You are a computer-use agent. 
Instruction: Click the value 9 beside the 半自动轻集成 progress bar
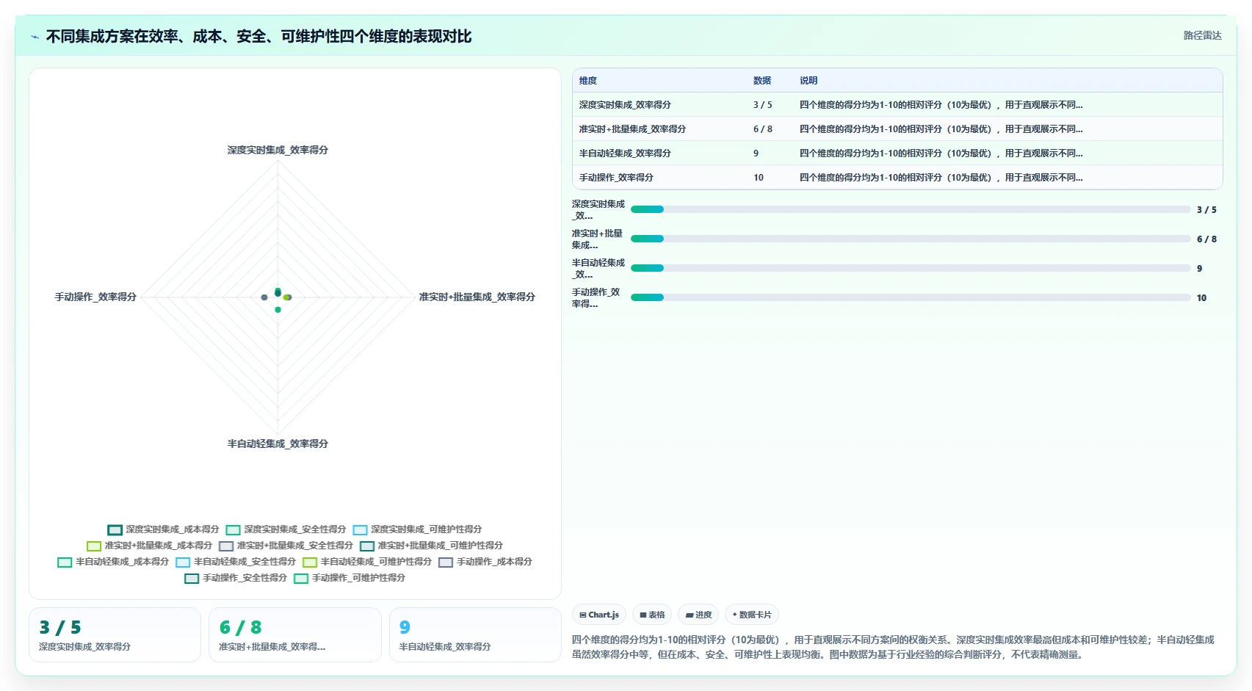tap(1199, 269)
